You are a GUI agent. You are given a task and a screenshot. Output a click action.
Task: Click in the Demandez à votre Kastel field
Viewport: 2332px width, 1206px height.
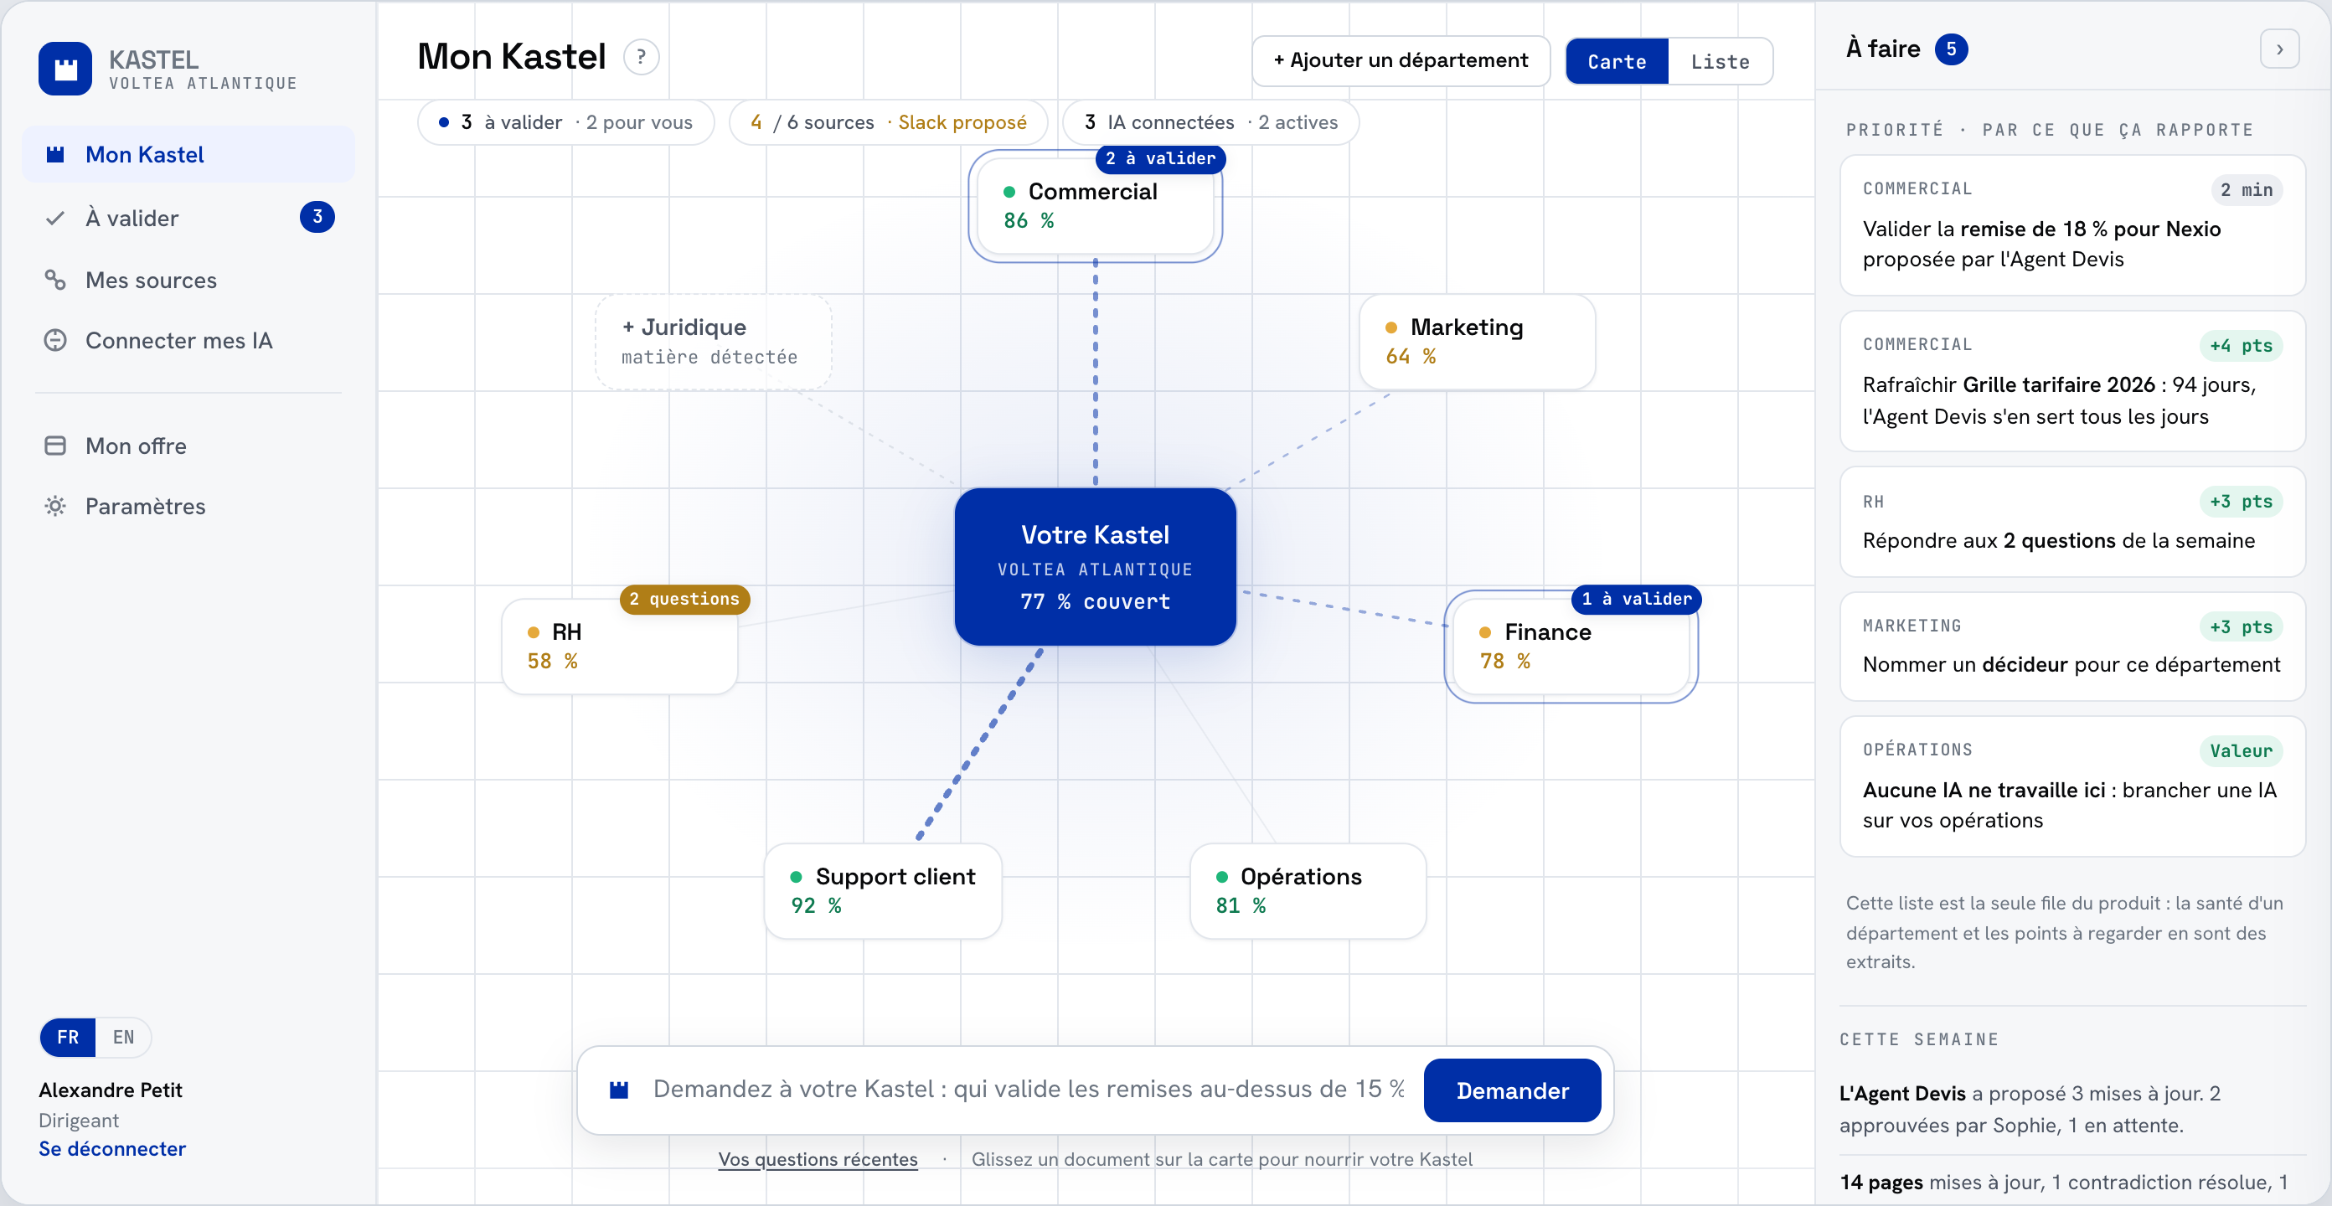click(1029, 1090)
